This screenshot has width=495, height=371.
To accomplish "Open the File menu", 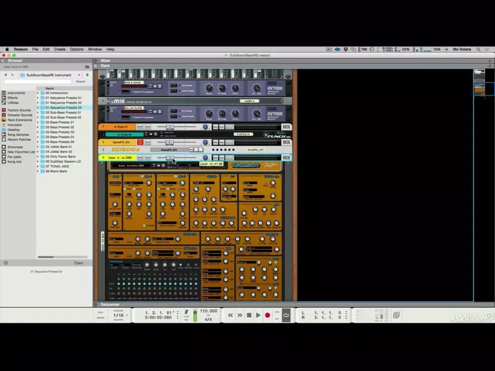I will click(x=35, y=49).
